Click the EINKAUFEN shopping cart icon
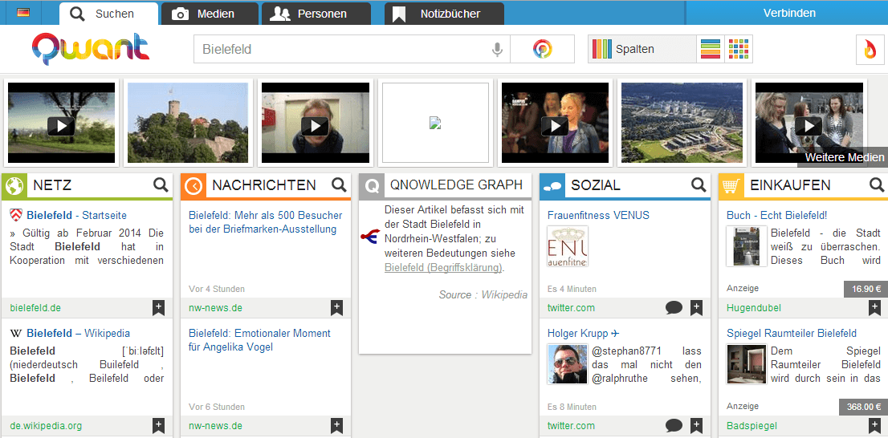This screenshot has height=438, width=888. coord(731,185)
